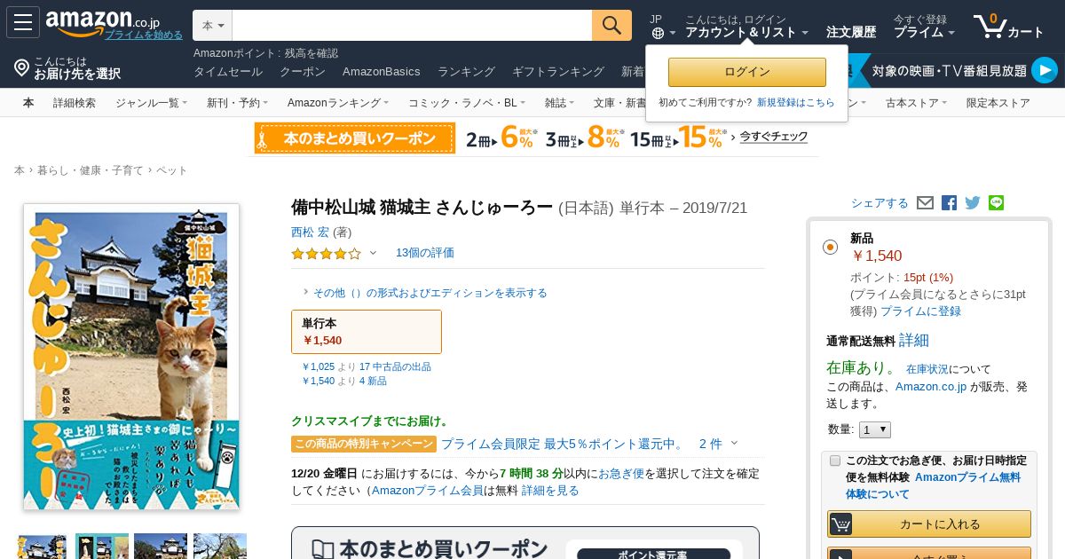The width and height of the screenshot is (1065, 559).
Task: Click the yellow ログイン button
Action: tap(747, 72)
